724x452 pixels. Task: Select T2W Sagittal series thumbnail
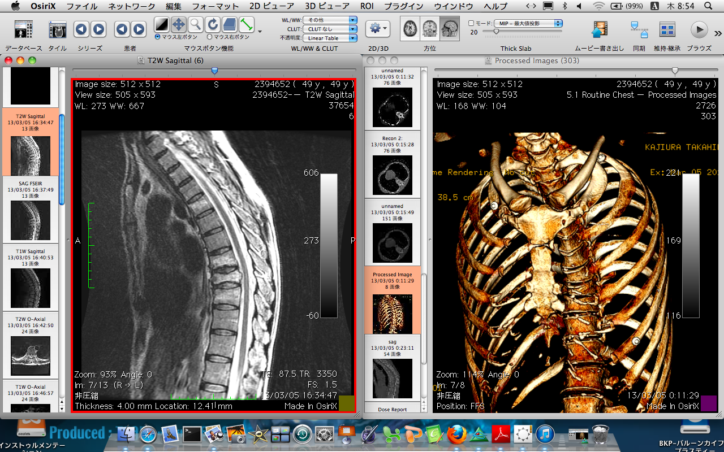[x=31, y=142]
